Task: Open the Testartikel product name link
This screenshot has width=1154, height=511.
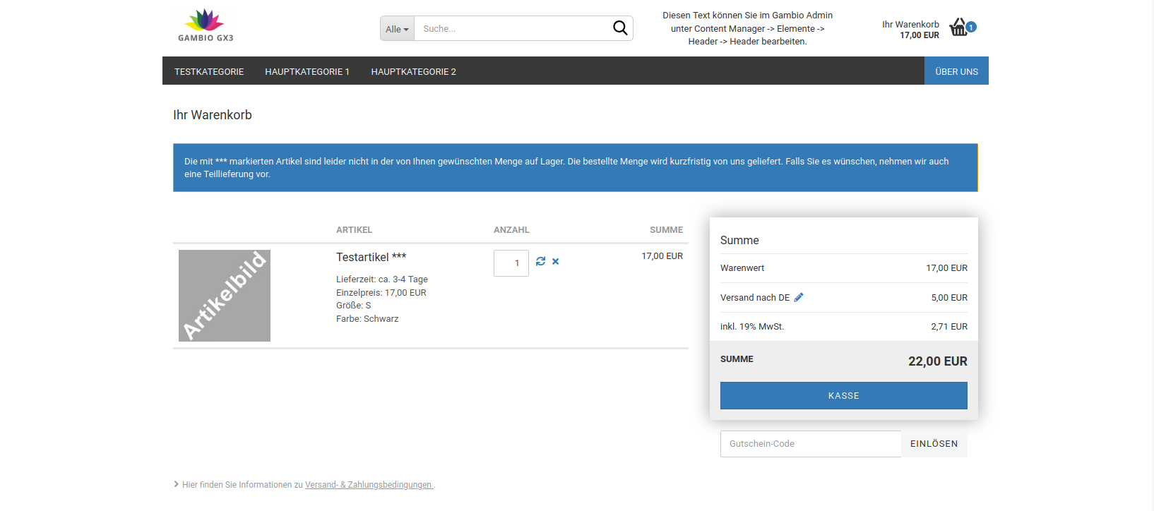Action: click(362, 257)
